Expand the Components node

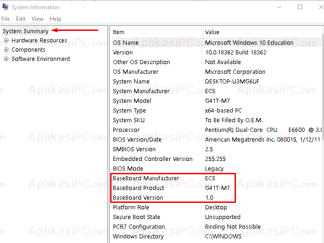coord(6,50)
